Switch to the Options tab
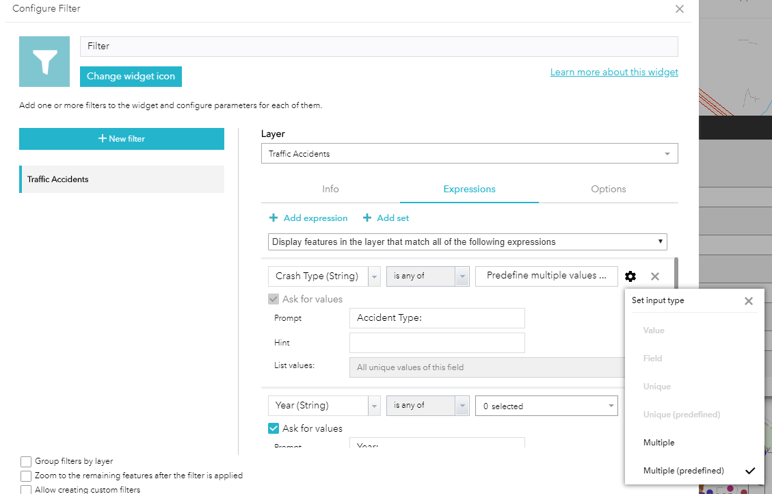Viewport: 772px width, 494px height. 608,190
